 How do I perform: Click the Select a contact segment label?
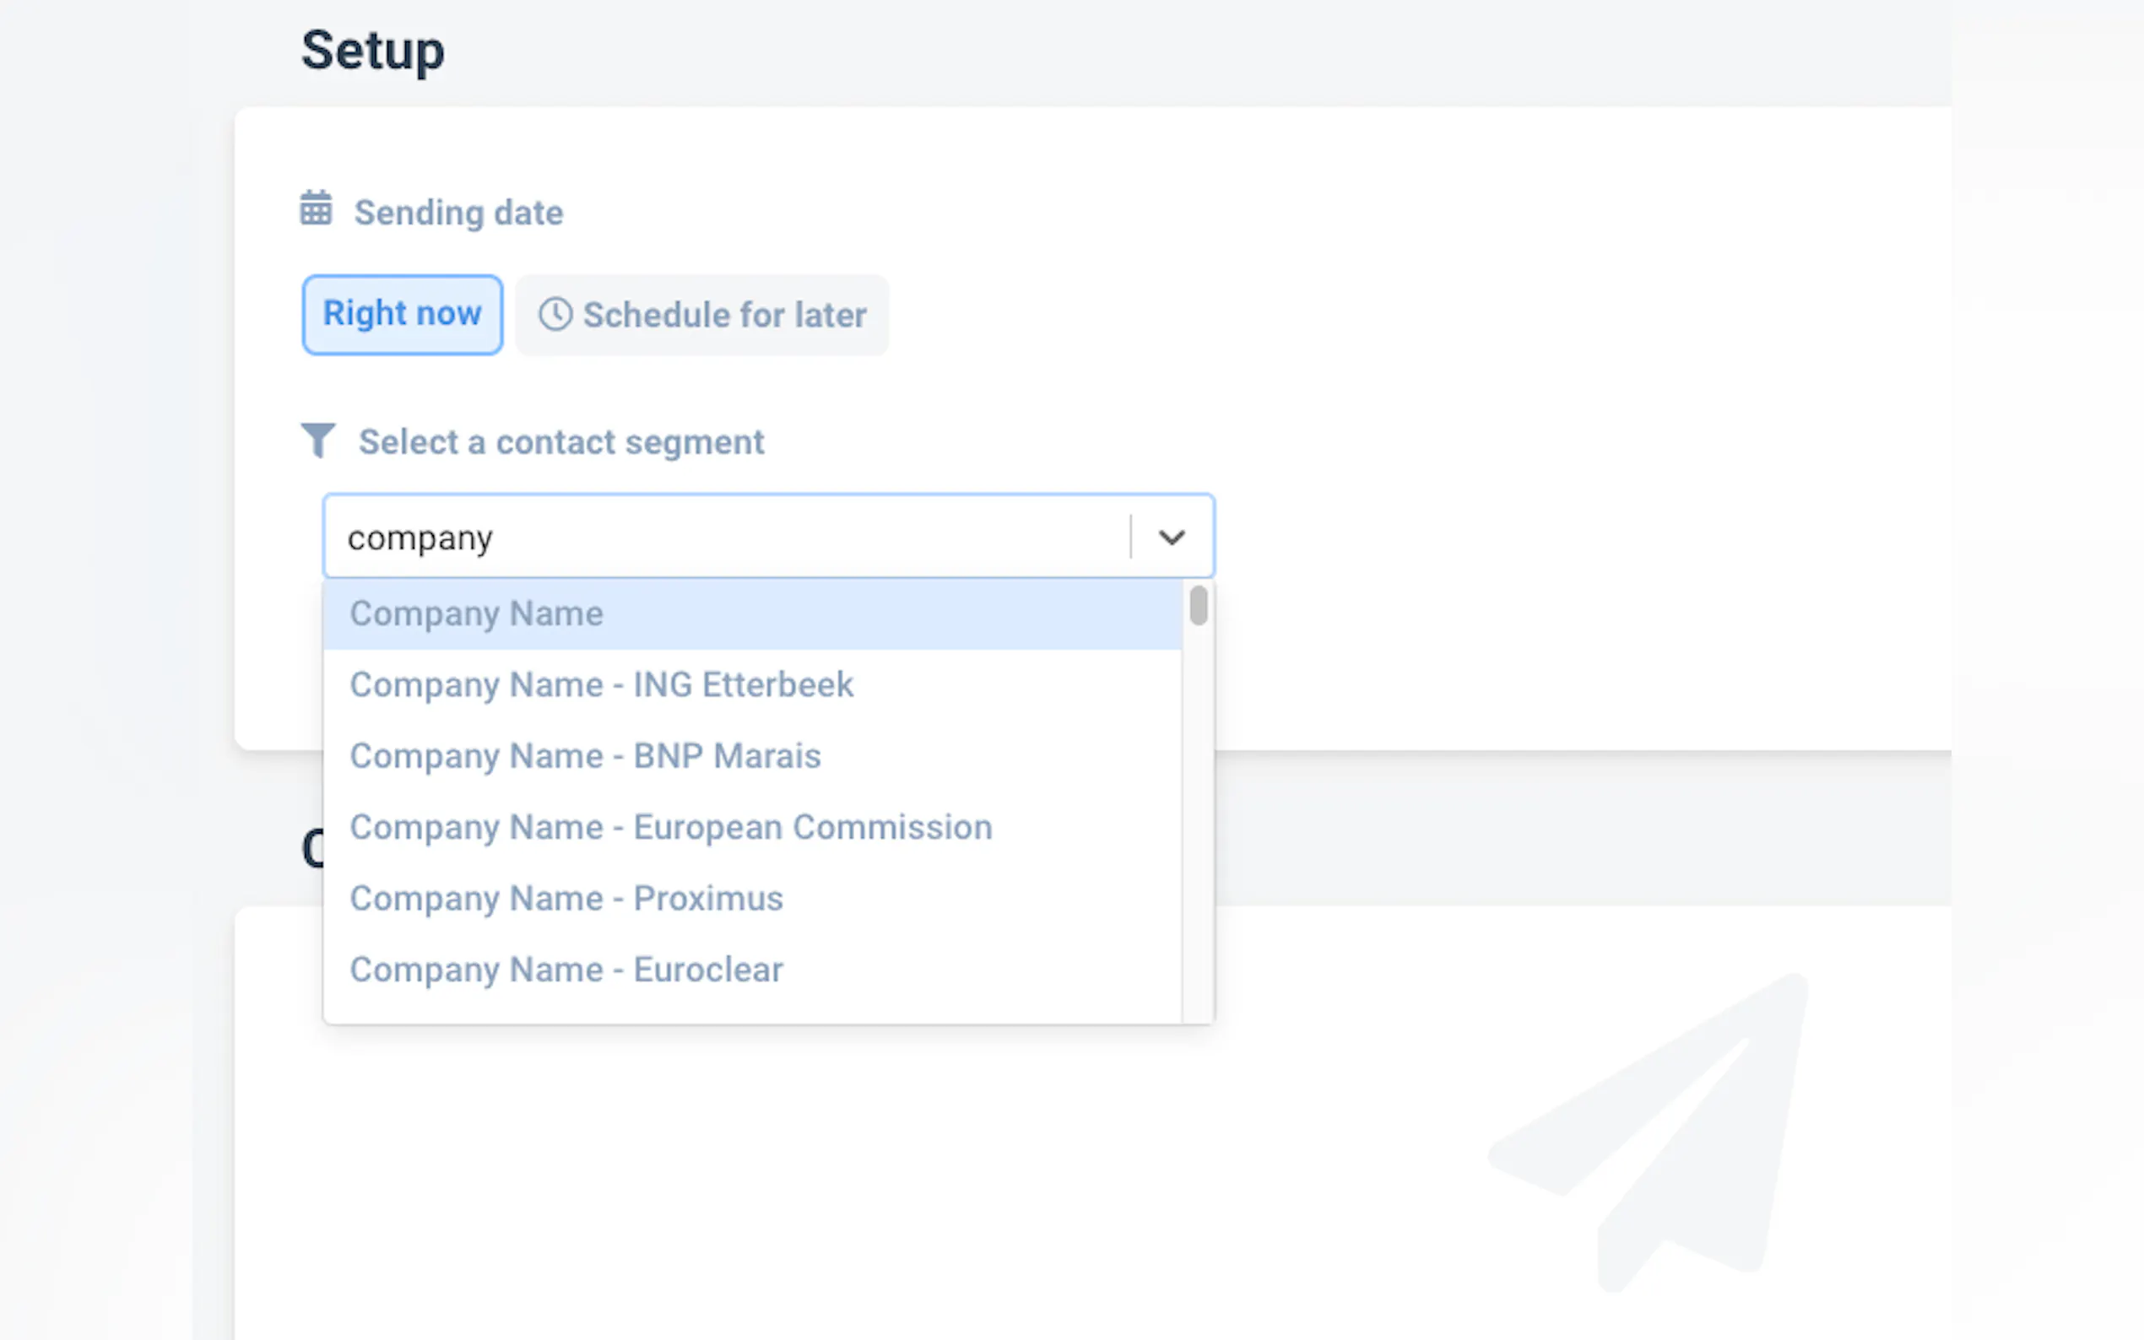(560, 442)
